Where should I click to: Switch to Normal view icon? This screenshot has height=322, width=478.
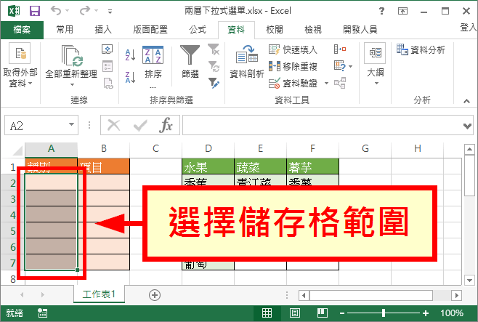click(x=267, y=313)
